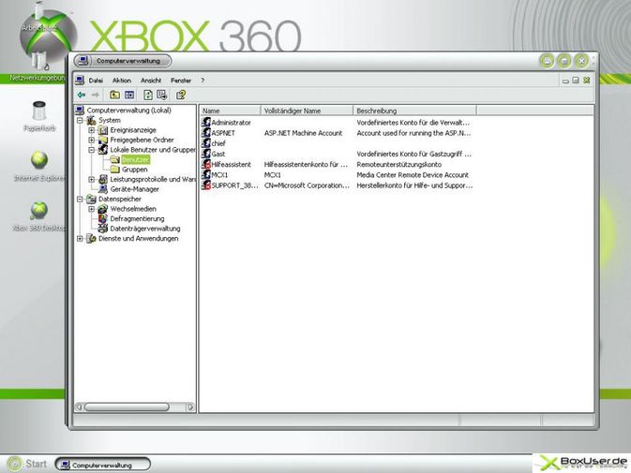Click the MMC icon left of Datei menu
The height and width of the screenshot is (473, 631).
point(80,81)
